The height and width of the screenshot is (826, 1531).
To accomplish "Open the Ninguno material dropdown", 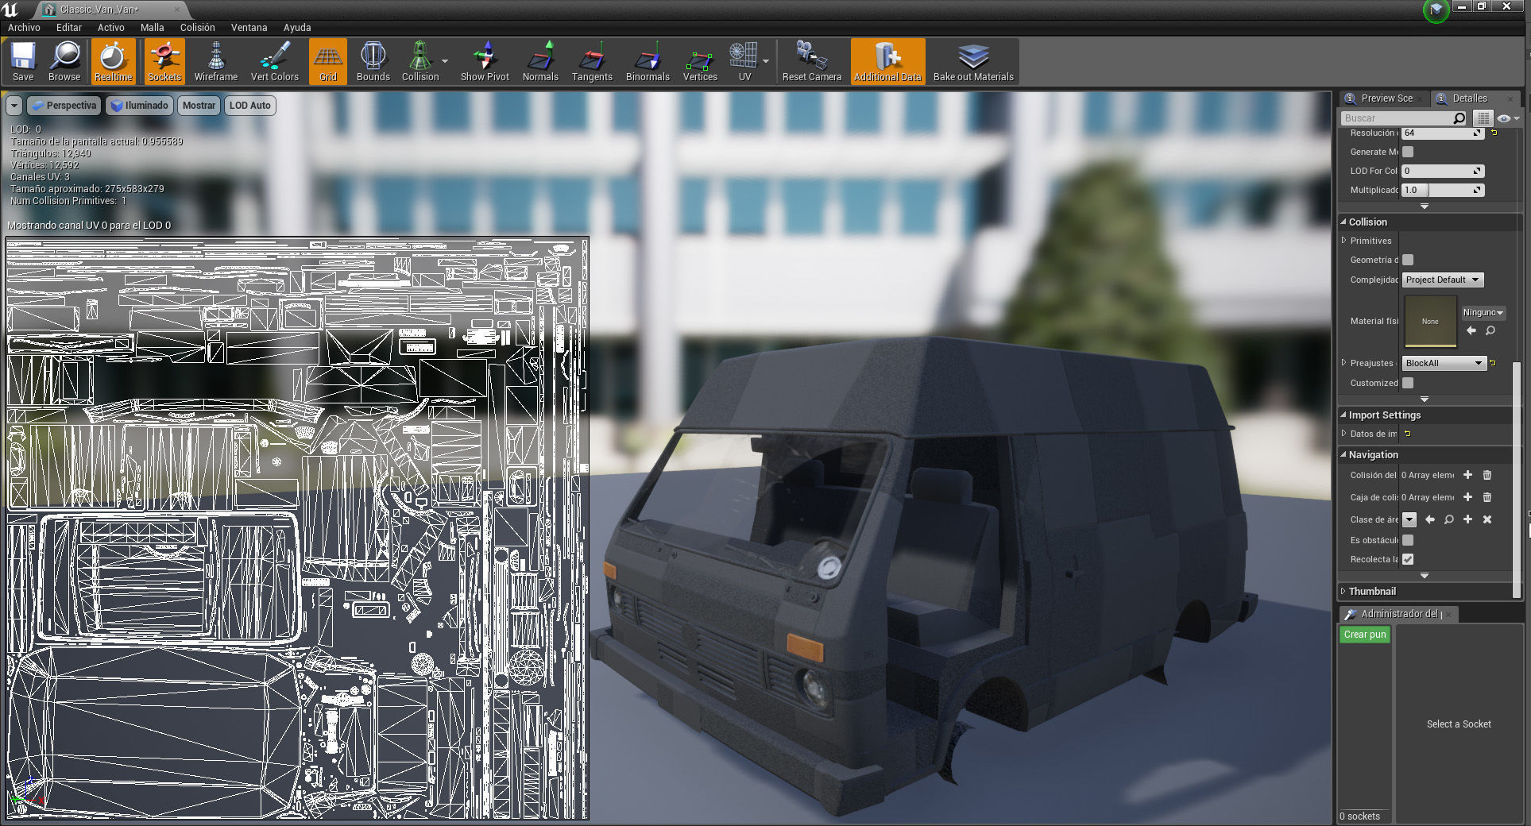I will (x=1483, y=313).
